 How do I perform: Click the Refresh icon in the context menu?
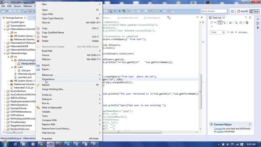(38, 85)
